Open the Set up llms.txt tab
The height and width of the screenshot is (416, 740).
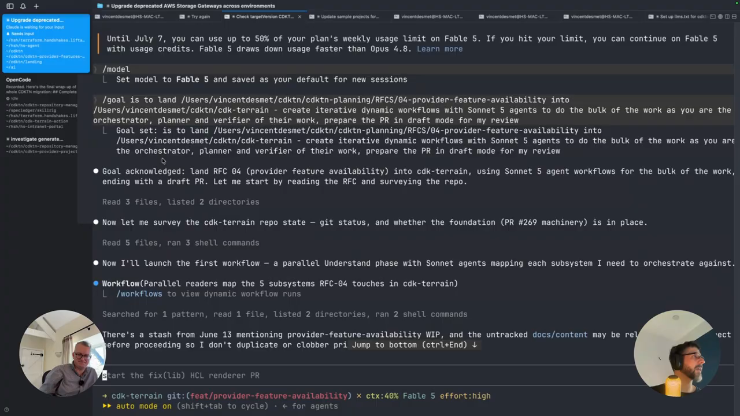click(682, 17)
